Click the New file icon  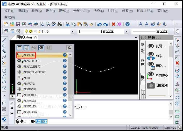point(6,24)
